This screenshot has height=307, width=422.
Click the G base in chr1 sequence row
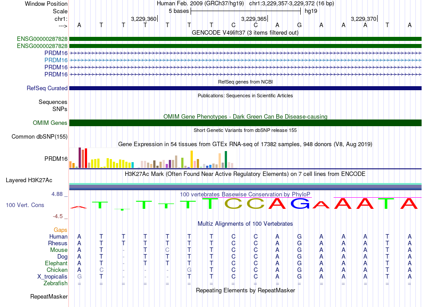(x=299, y=25)
